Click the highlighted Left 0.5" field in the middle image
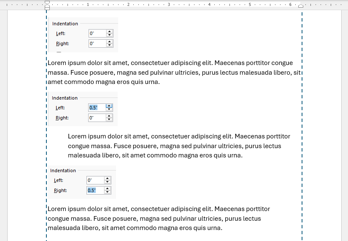This screenshot has height=241, width=348. [97, 108]
